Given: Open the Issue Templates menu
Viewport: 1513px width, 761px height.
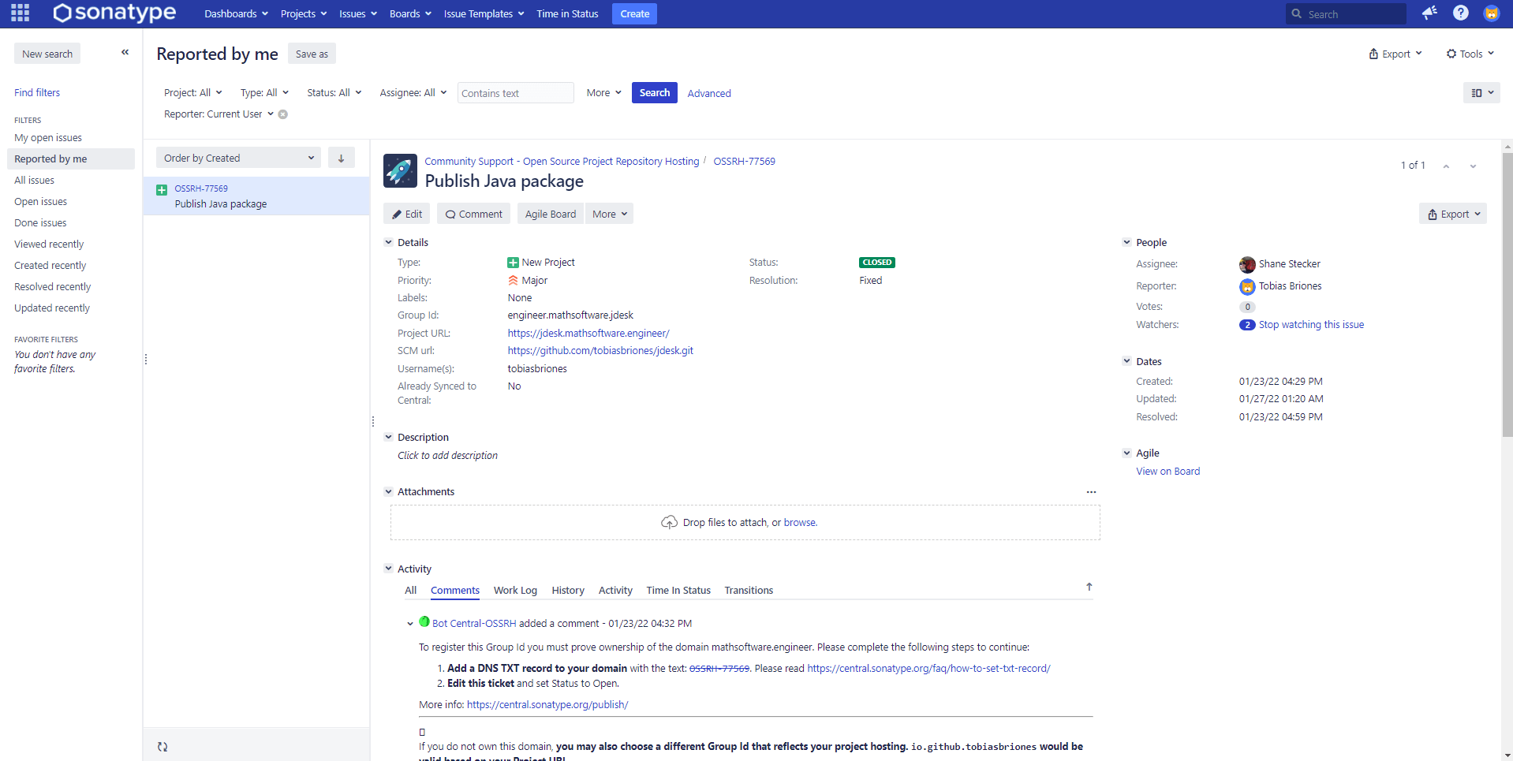Looking at the screenshot, I should (x=484, y=13).
